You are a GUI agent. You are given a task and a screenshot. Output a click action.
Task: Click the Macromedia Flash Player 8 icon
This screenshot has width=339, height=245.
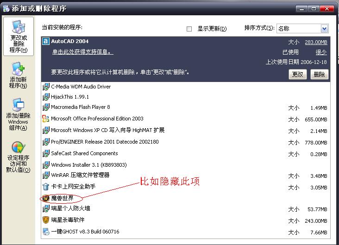click(46, 107)
